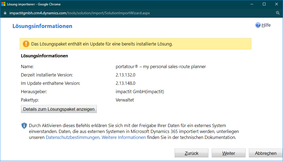Image resolution: width=283 pixels, height=161 pixels.
Task: Click the lock icon in address bar
Action: click(x=5, y=13)
